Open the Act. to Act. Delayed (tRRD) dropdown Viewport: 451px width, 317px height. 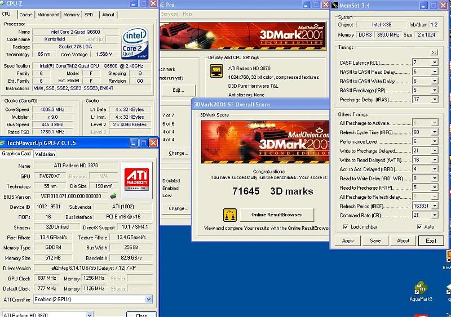point(435,169)
